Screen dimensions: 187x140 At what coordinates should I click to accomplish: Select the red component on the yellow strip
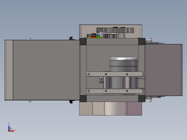pos(93,37)
